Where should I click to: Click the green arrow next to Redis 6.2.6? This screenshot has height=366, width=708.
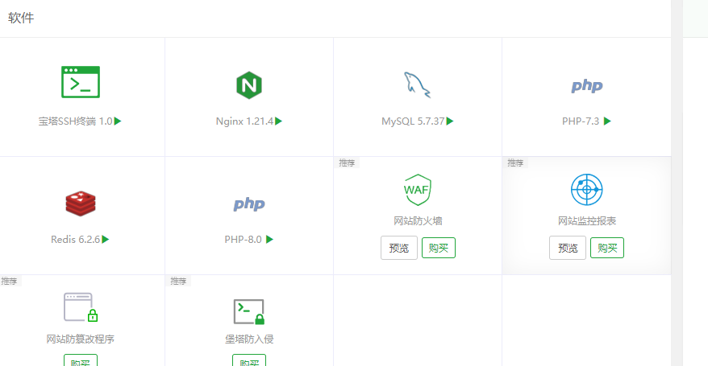coord(105,240)
